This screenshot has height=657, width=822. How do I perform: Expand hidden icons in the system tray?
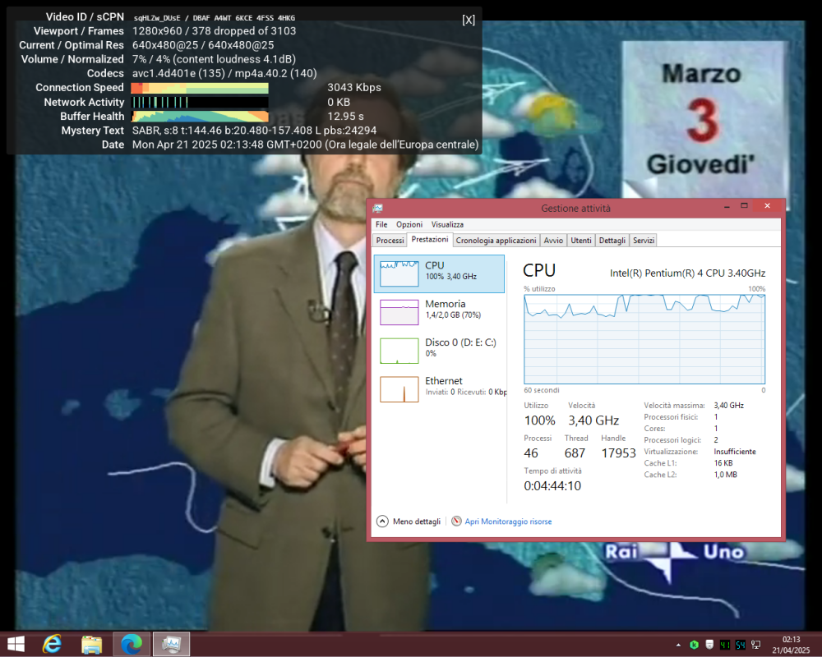click(x=678, y=644)
